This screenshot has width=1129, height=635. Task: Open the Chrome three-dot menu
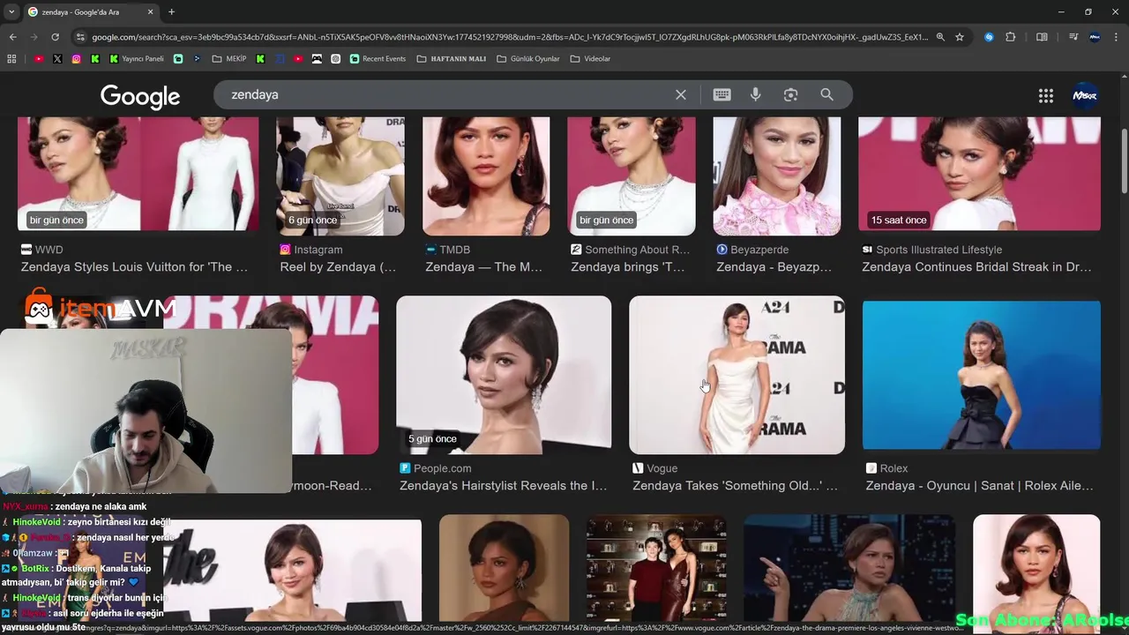click(x=1116, y=37)
